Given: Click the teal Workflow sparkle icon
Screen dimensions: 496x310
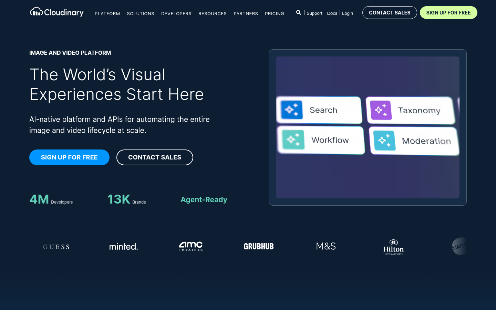Looking at the screenshot, I should click(x=293, y=139).
